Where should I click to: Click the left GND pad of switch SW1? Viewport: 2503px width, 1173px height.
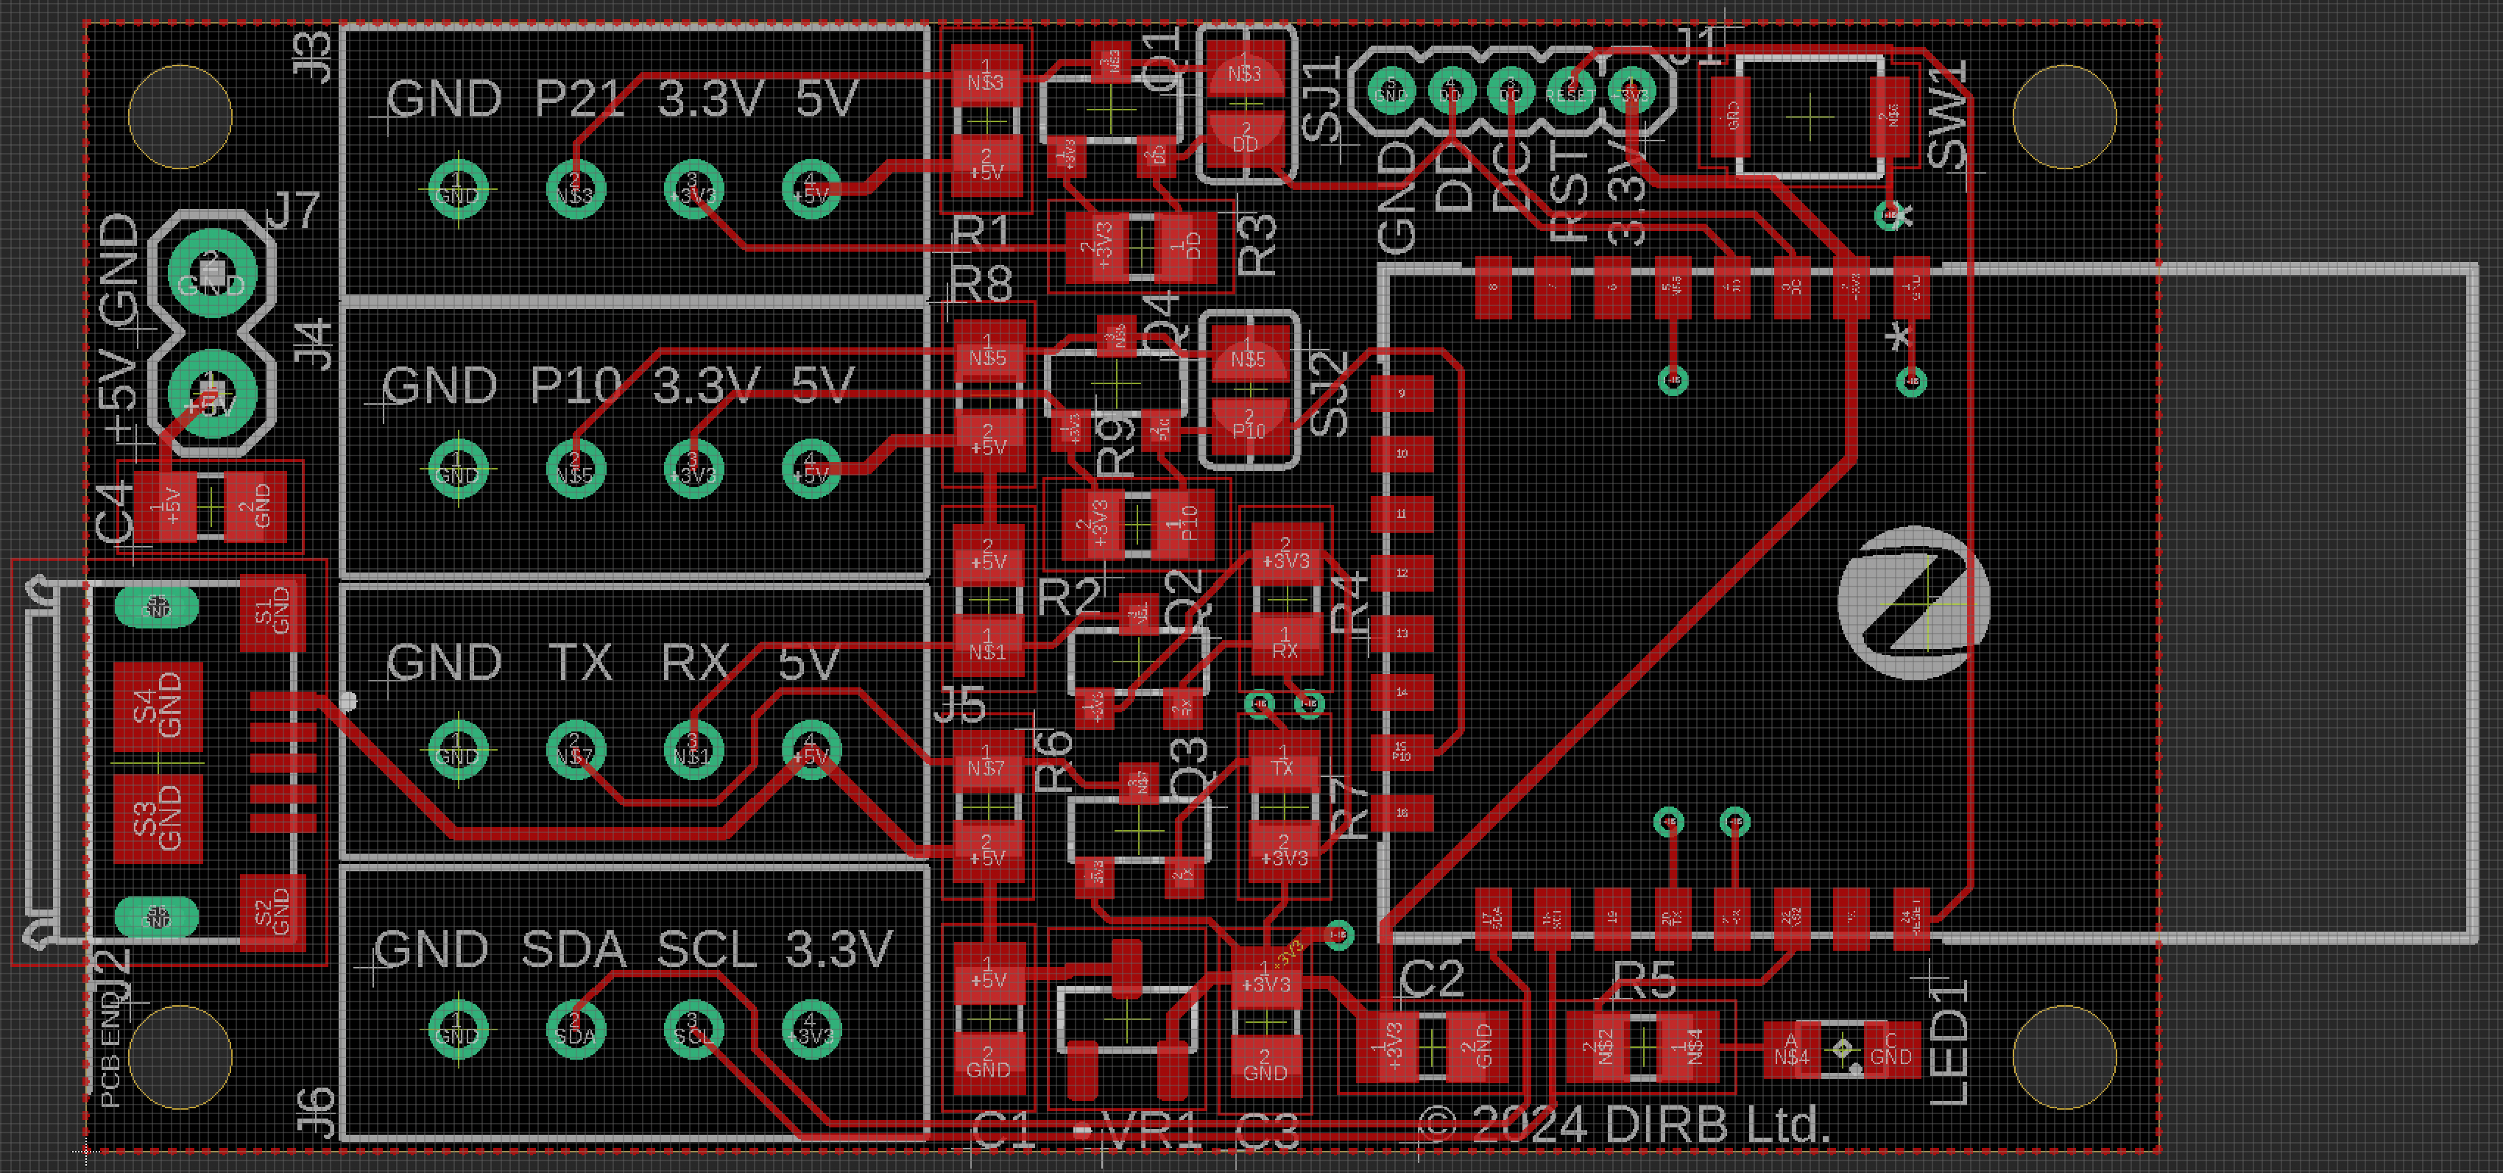[x=1731, y=116]
